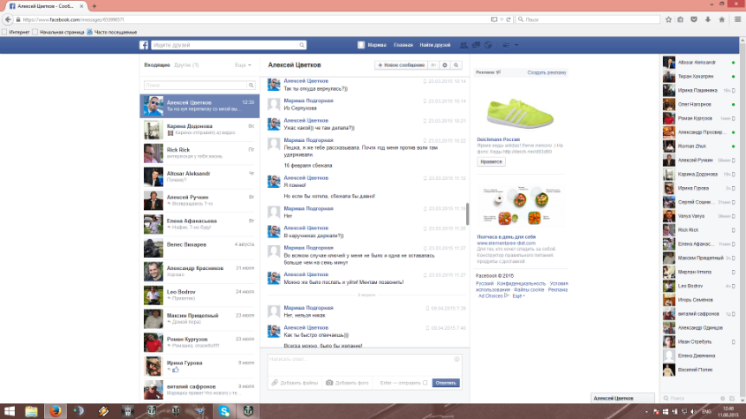Viewport: 746px width, 419px height.
Task: Click the Facebook logo icon
Action: click(144, 45)
